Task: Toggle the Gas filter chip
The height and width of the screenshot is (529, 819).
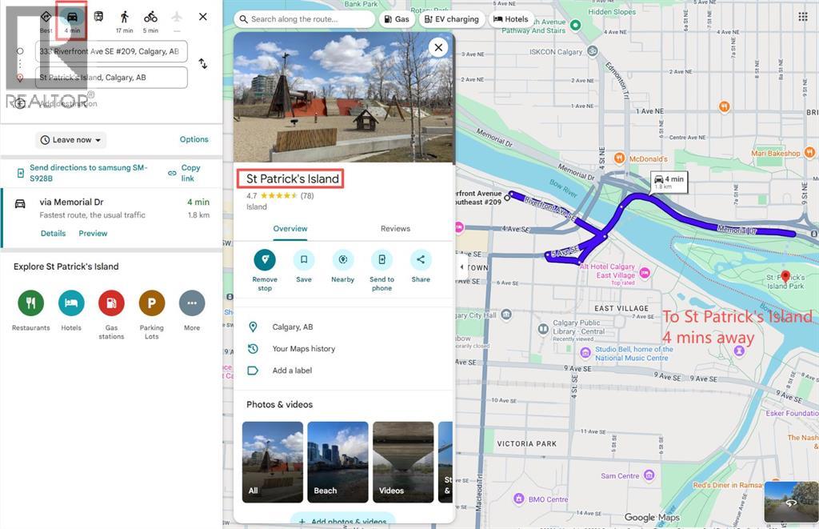Action: [x=396, y=19]
